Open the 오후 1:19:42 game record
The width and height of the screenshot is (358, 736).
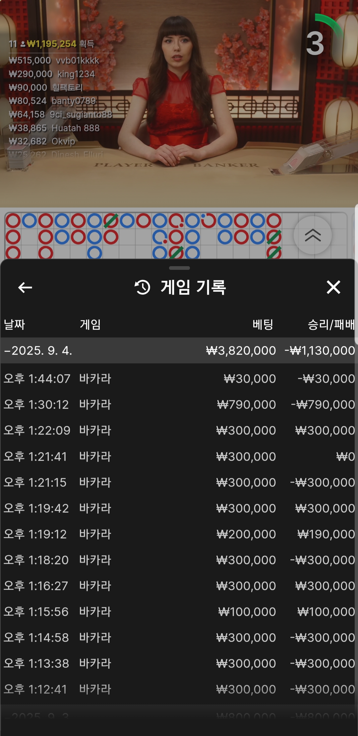coord(179,508)
